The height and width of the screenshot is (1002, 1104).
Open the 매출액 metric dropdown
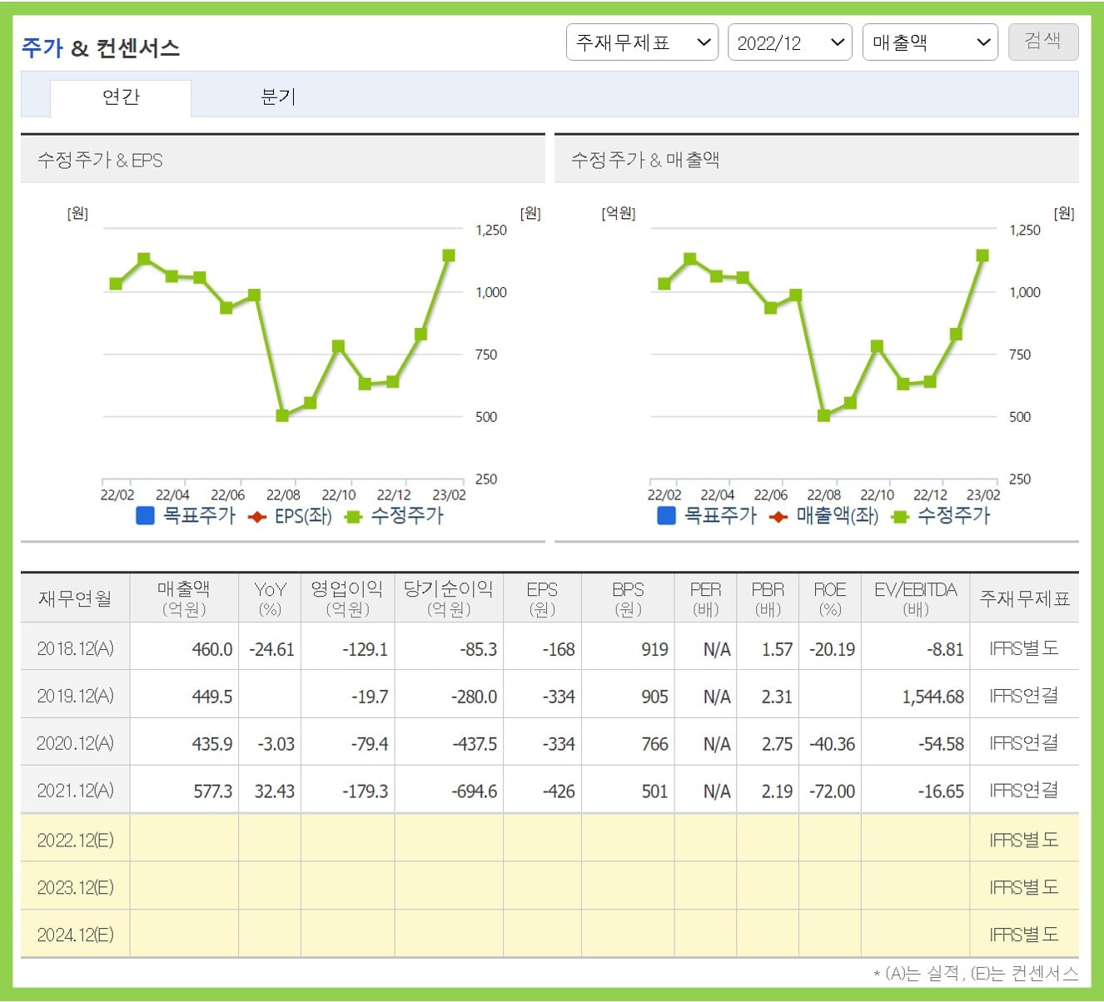click(x=929, y=42)
